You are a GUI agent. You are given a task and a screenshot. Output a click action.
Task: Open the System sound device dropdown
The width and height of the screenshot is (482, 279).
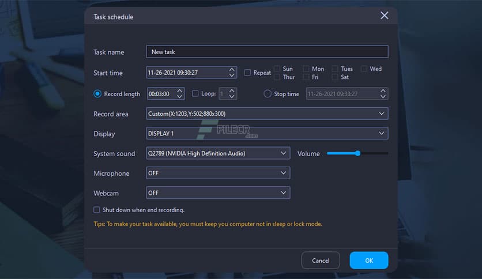click(x=218, y=153)
